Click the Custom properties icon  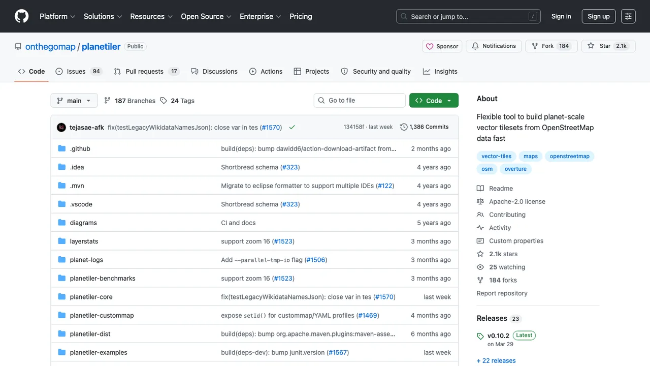click(x=480, y=241)
